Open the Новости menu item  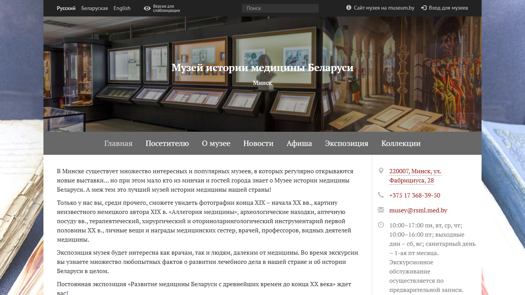coord(258,143)
